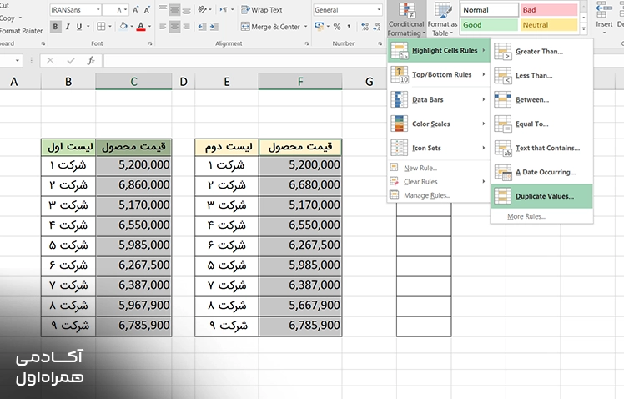Click the text direction icon
The image size is (624, 399).
pyautogui.click(x=224, y=9)
